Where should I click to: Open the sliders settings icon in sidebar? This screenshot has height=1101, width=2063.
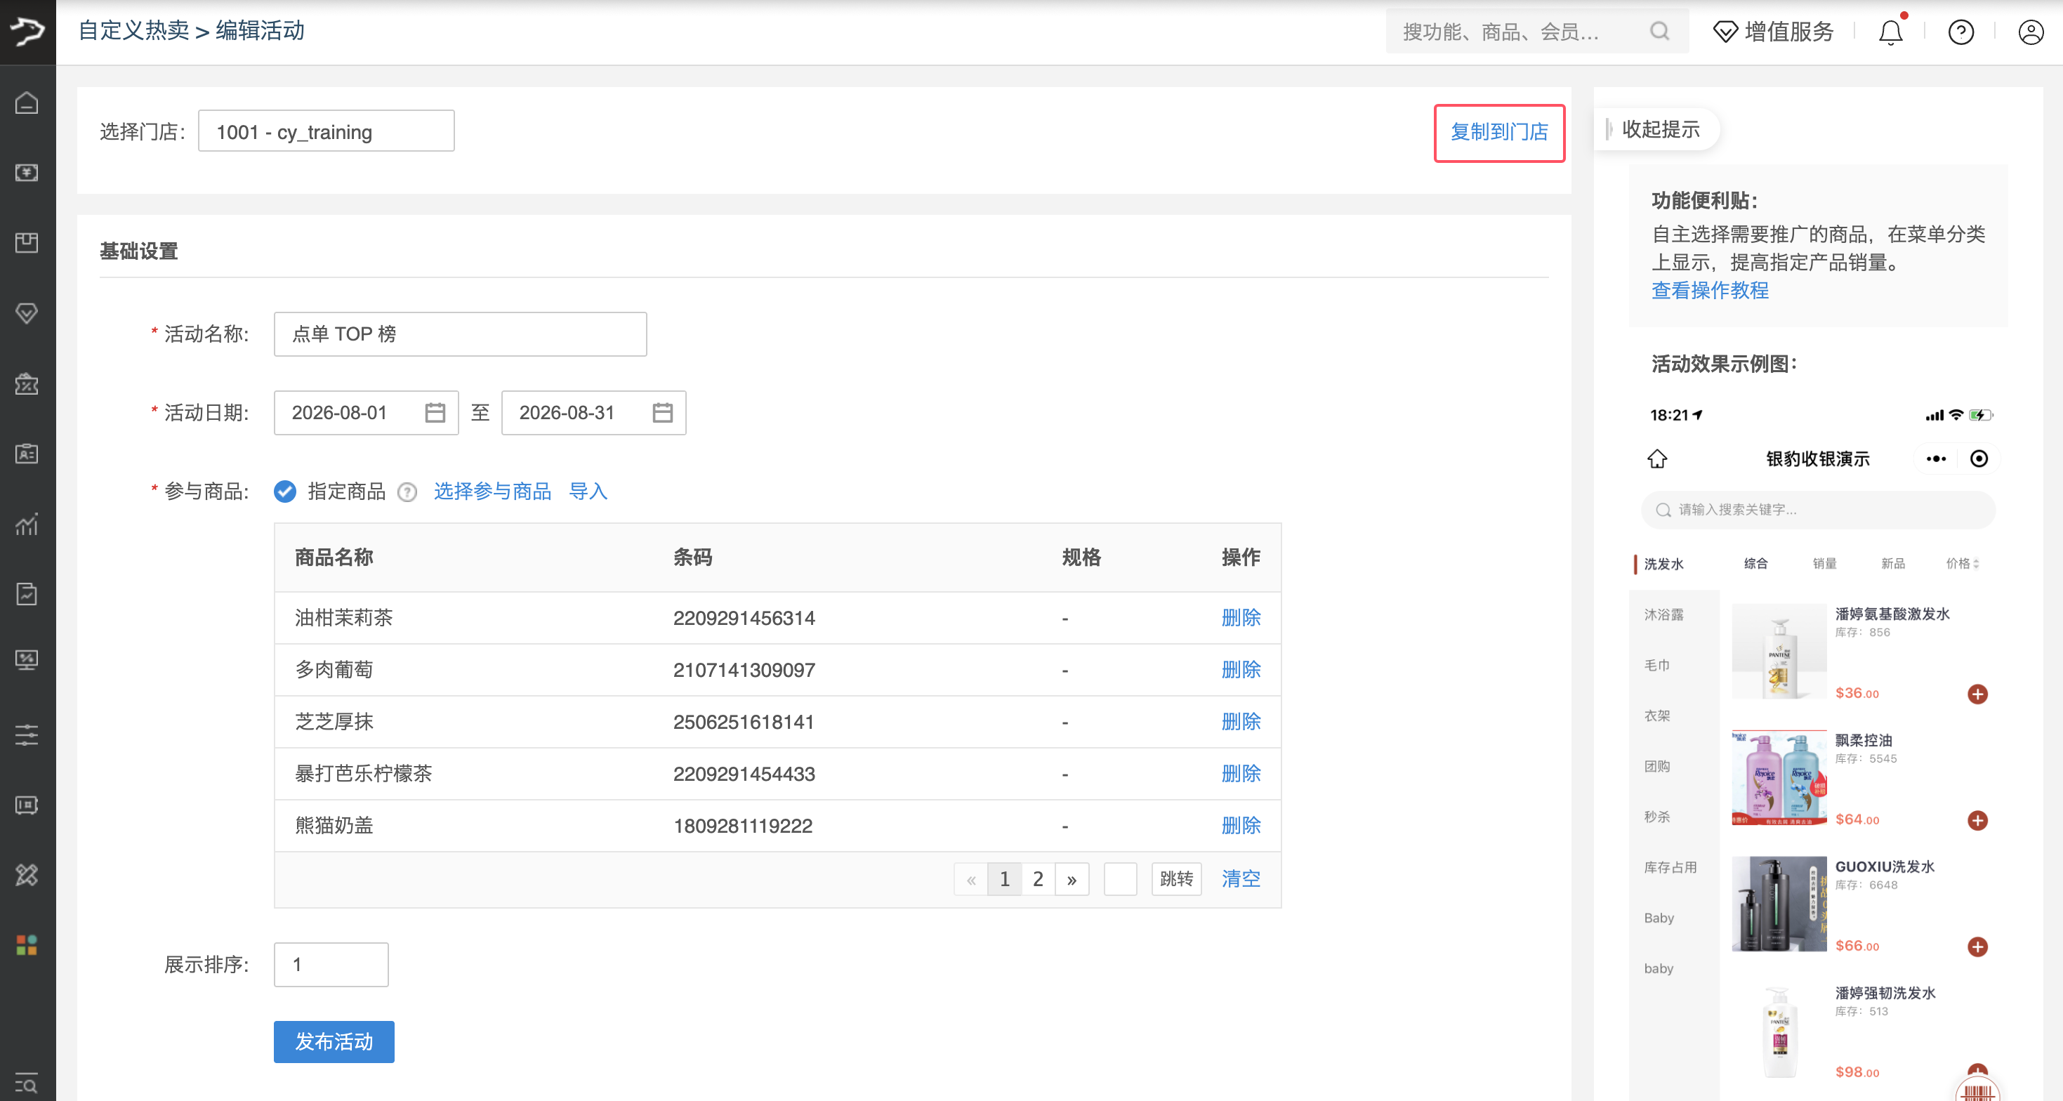coord(27,735)
